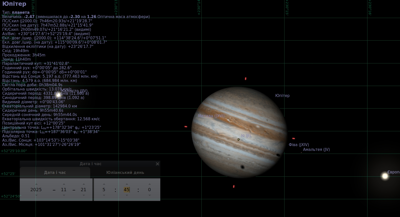Click the Альбедо: 0.51 info line
This screenshot has width=400, height=217.
pos(16,136)
